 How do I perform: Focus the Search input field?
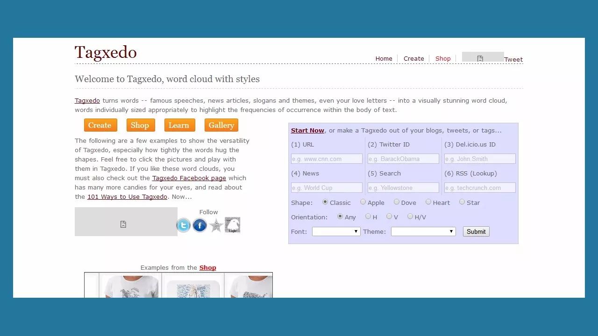tap(403, 188)
